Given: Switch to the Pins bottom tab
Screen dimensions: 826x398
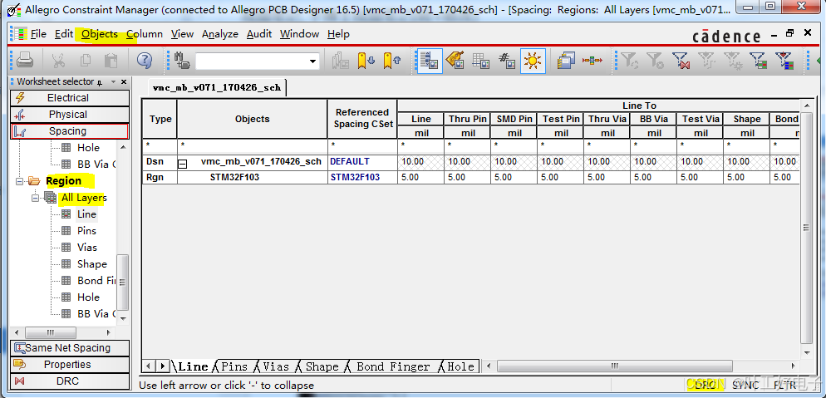Looking at the screenshot, I should (234, 366).
